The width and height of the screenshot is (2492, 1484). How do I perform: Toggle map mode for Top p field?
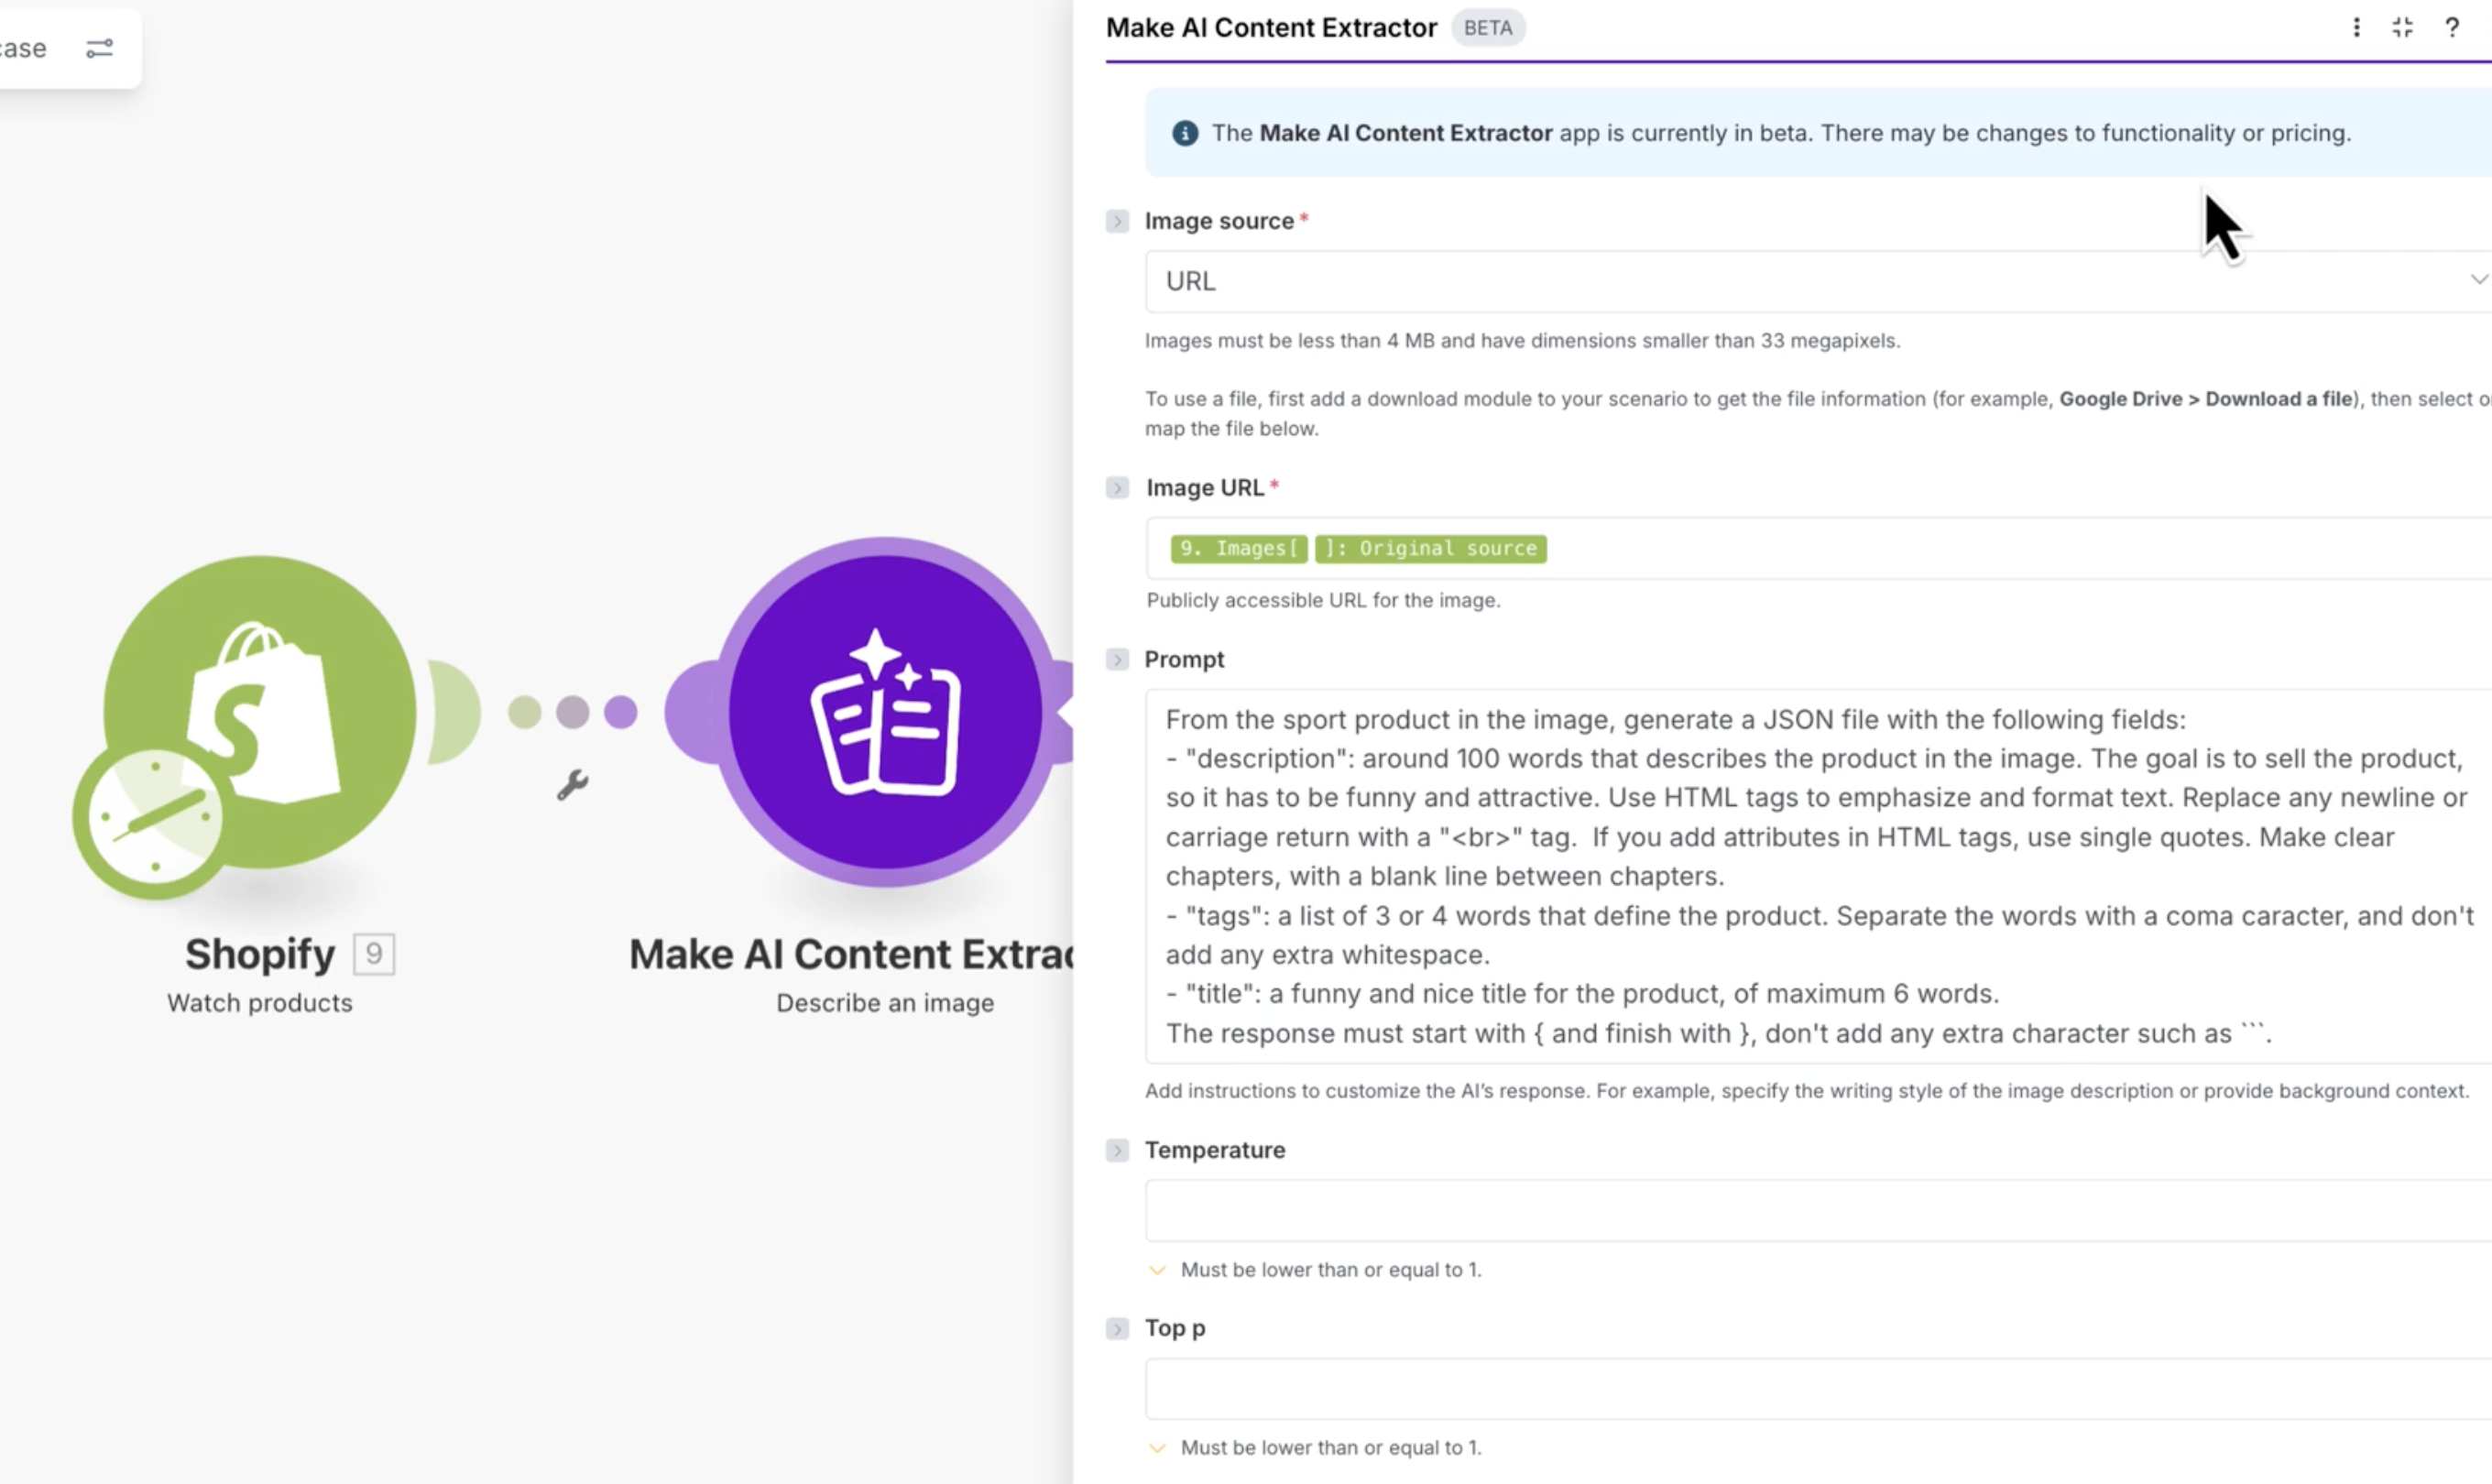point(1117,1328)
